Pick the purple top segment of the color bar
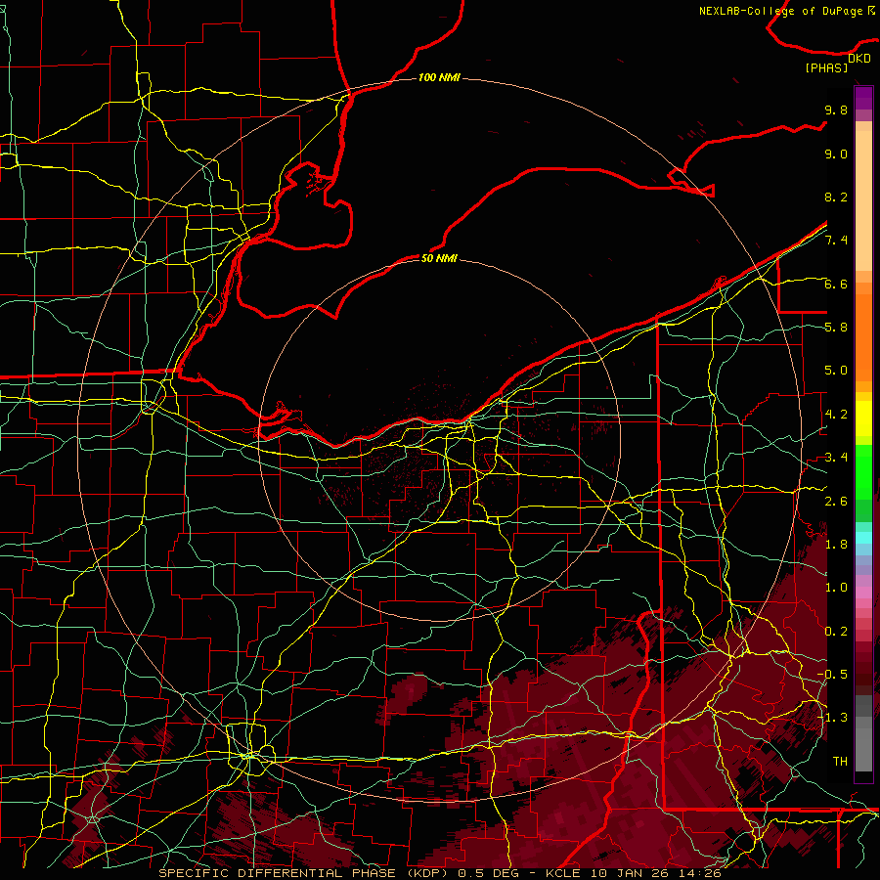 click(863, 98)
